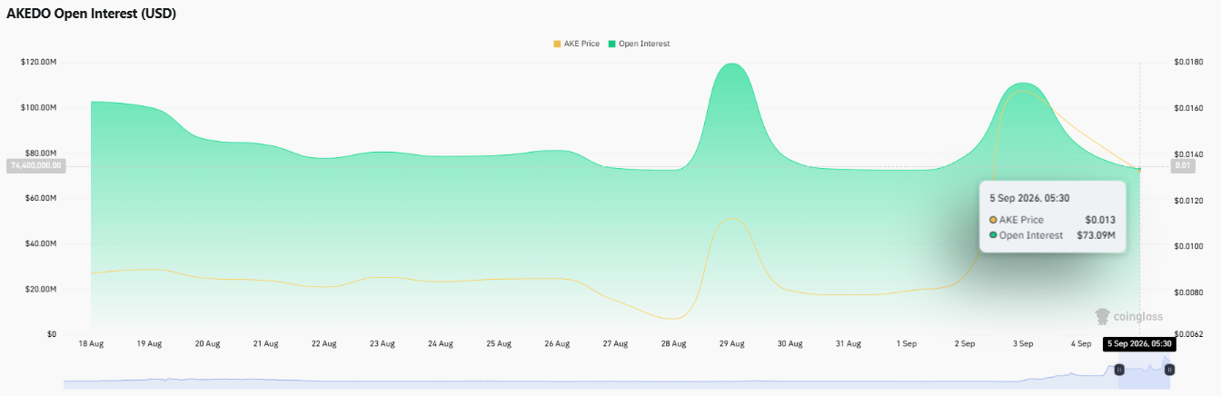This screenshot has width=1221, height=396.
Task: Toggle the Open Interest legend series
Action: pyautogui.click(x=639, y=44)
